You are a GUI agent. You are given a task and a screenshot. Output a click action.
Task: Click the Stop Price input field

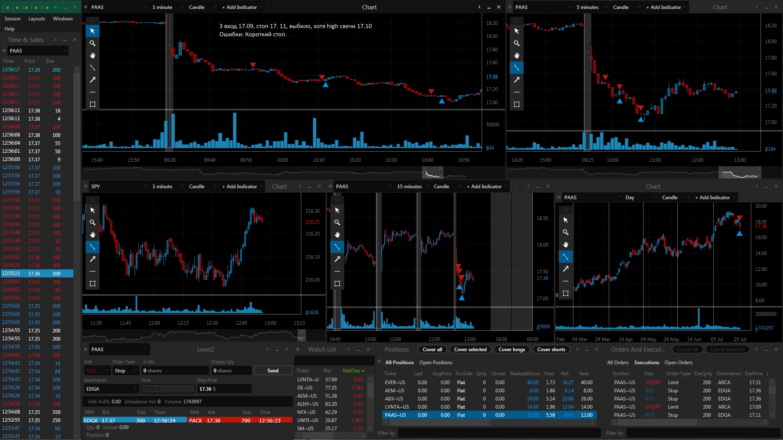tap(224, 389)
